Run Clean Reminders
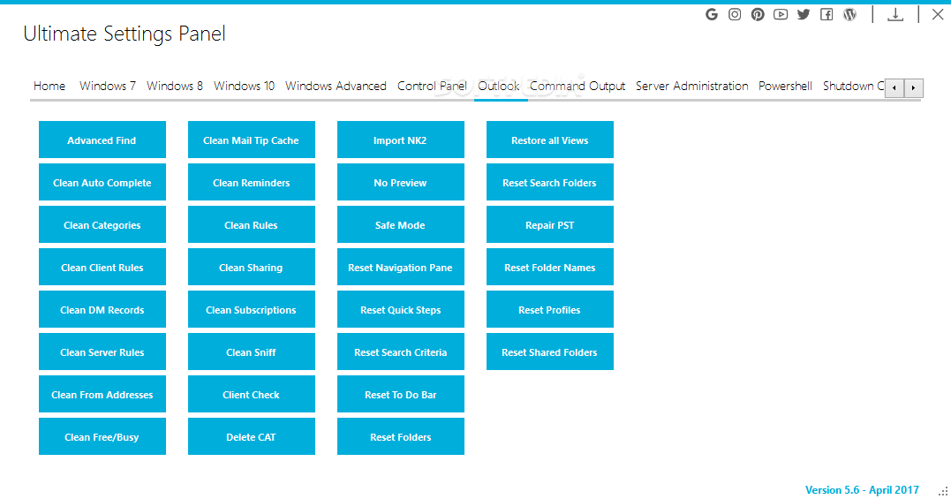Screen dimensions: 951x499 (251, 182)
